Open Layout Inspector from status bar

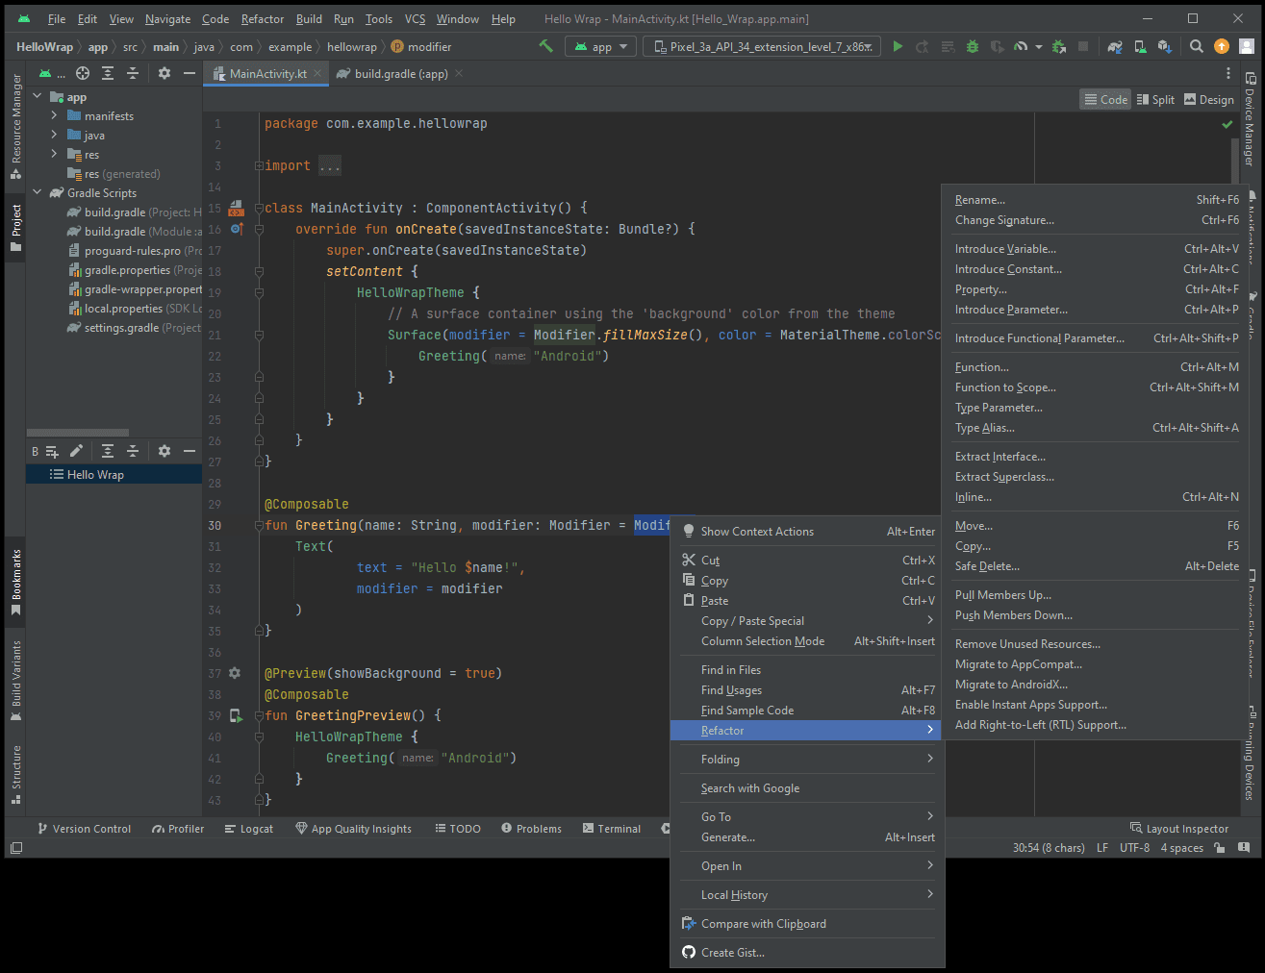click(1178, 829)
